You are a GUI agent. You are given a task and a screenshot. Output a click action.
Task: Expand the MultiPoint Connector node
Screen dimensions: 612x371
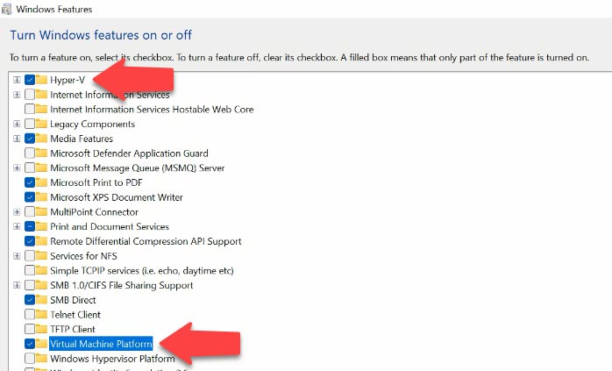click(17, 211)
